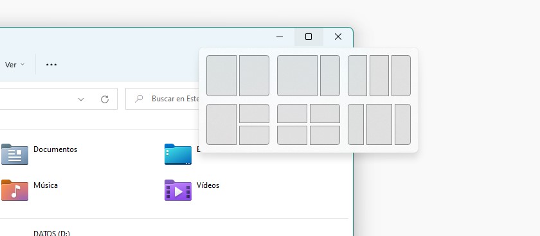540x236 pixels.
Task: Snap to right zone of three equal columns
Action: click(x=401, y=76)
